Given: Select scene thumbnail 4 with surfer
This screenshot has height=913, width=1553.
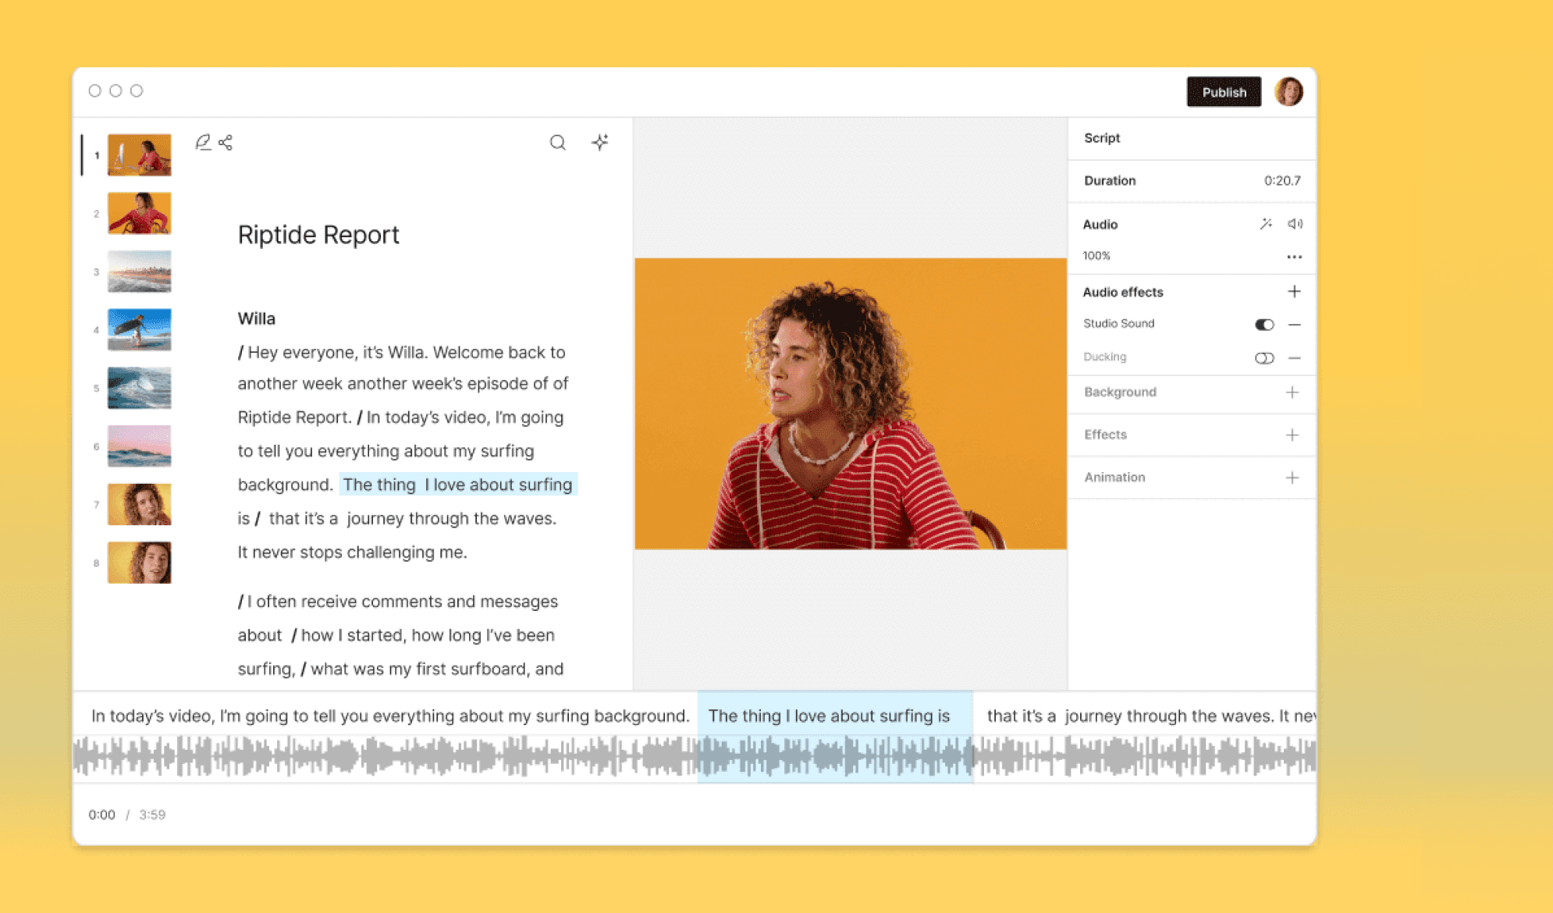Looking at the screenshot, I should [139, 329].
